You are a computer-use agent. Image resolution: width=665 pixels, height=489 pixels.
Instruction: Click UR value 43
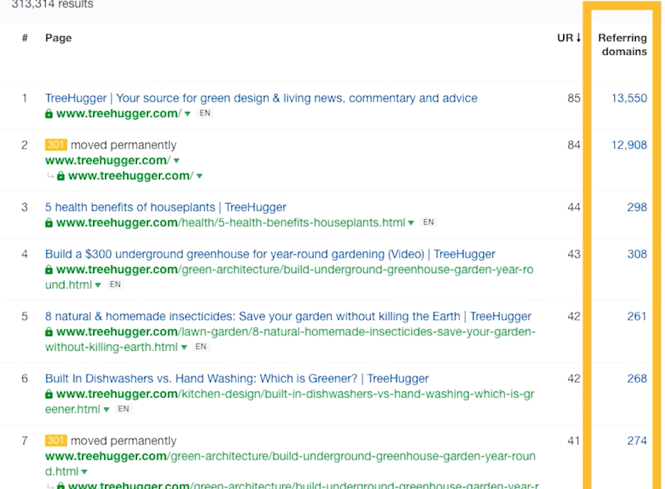pos(574,254)
